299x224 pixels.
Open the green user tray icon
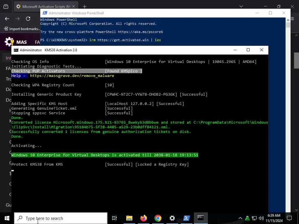pyautogui.click(x=247, y=218)
